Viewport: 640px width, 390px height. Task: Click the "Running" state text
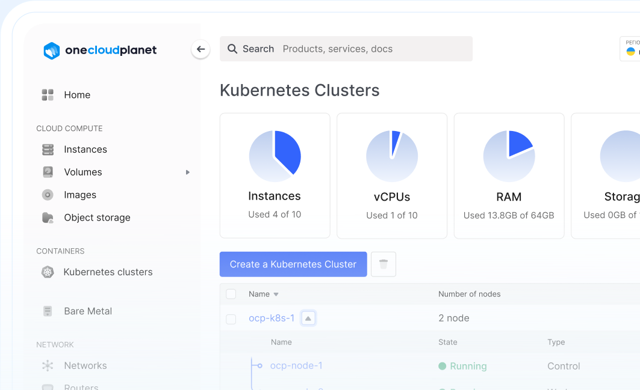pyautogui.click(x=468, y=366)
